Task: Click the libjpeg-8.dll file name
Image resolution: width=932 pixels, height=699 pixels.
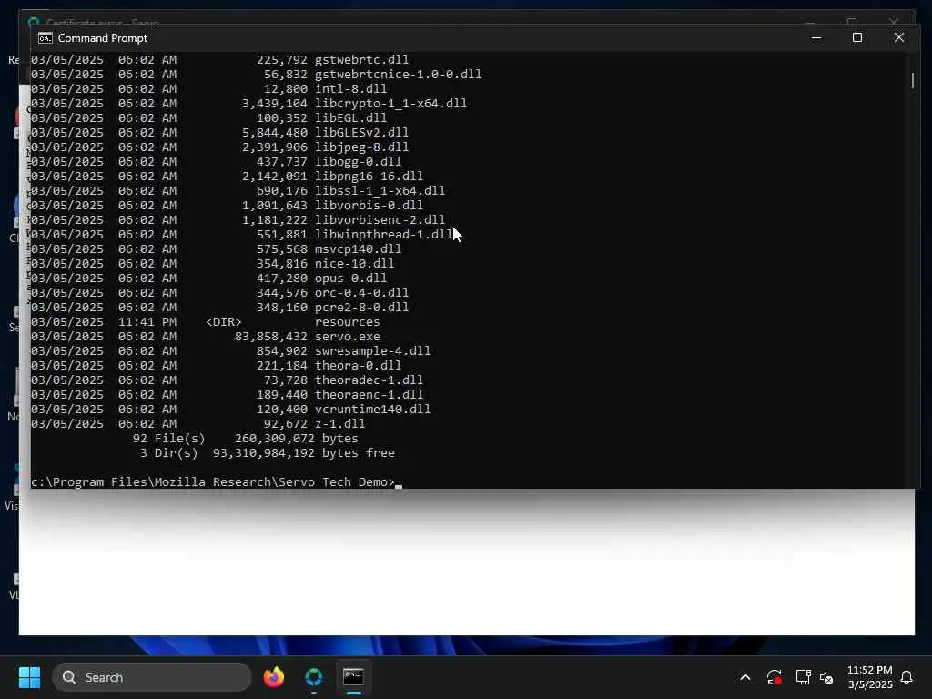Action: pos(362,147)
